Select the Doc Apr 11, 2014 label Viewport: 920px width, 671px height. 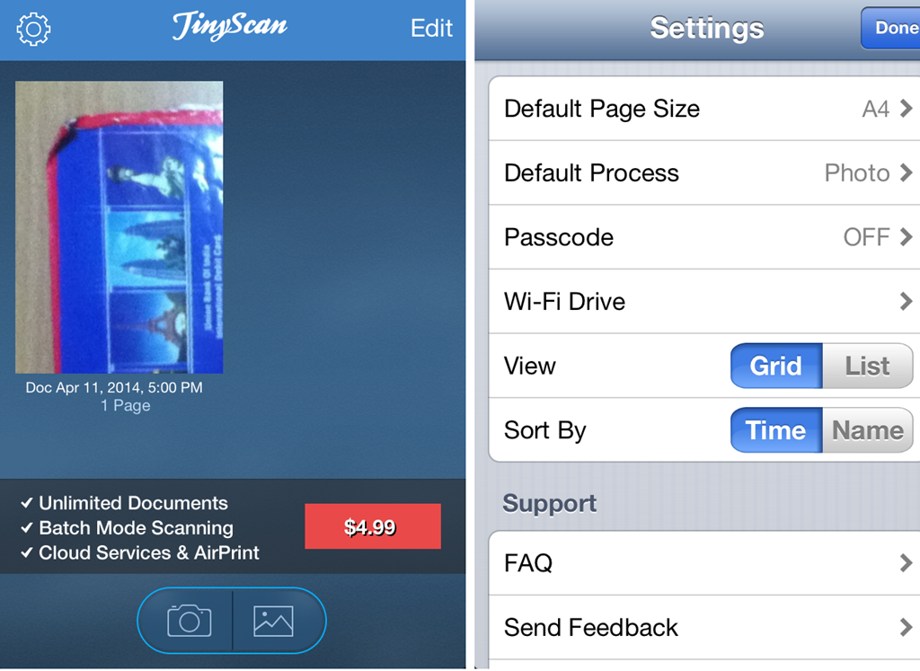tap(114, 387)
